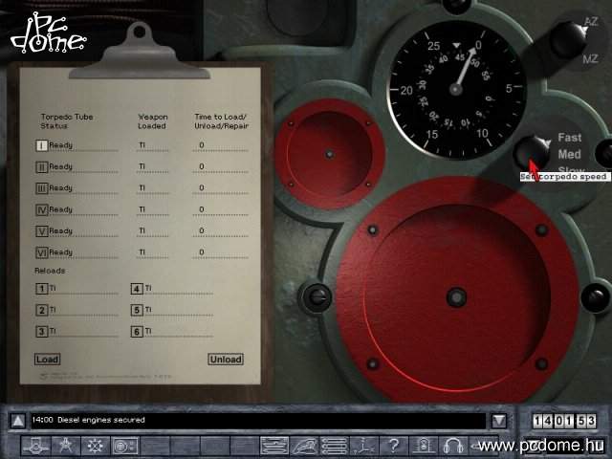
Task: Click the submarine silhouette icon at far left
Action: (36, 446)
